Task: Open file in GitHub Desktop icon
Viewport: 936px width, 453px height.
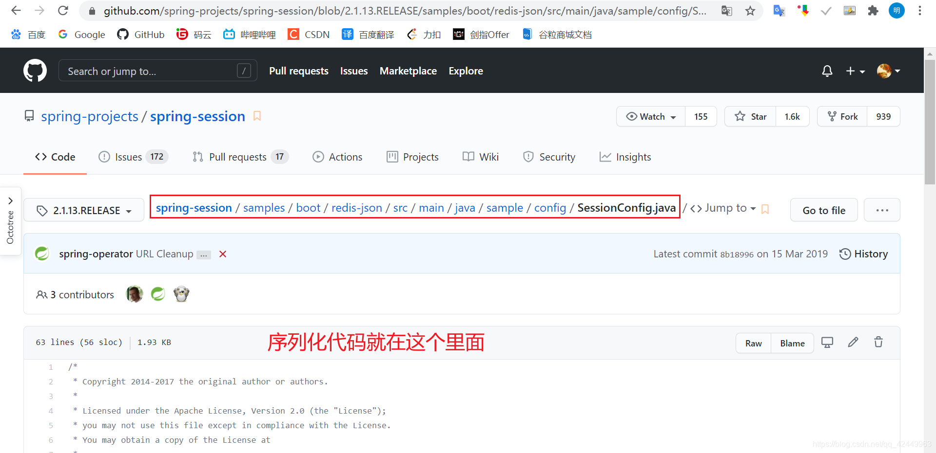Action: pyautogui.click(x=827, y=343)
